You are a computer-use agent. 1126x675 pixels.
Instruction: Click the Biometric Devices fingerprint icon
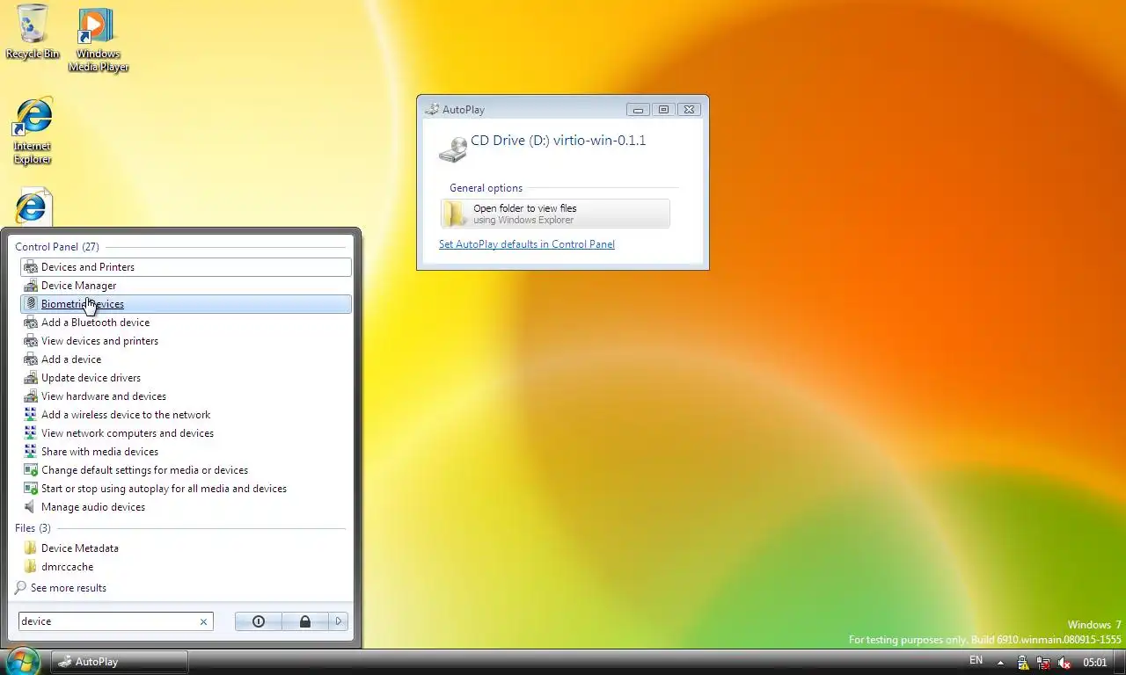point(31,304)
